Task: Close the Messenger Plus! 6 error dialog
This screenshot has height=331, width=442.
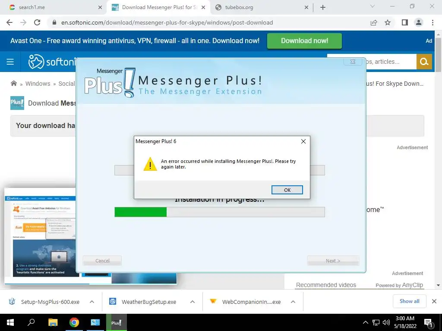Action: [x=303, y=141]
